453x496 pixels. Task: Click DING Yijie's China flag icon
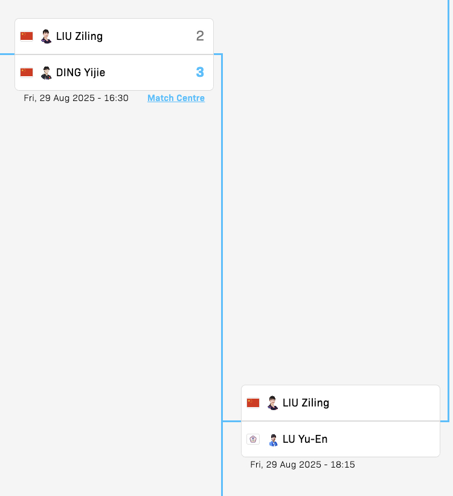(27, 73)
